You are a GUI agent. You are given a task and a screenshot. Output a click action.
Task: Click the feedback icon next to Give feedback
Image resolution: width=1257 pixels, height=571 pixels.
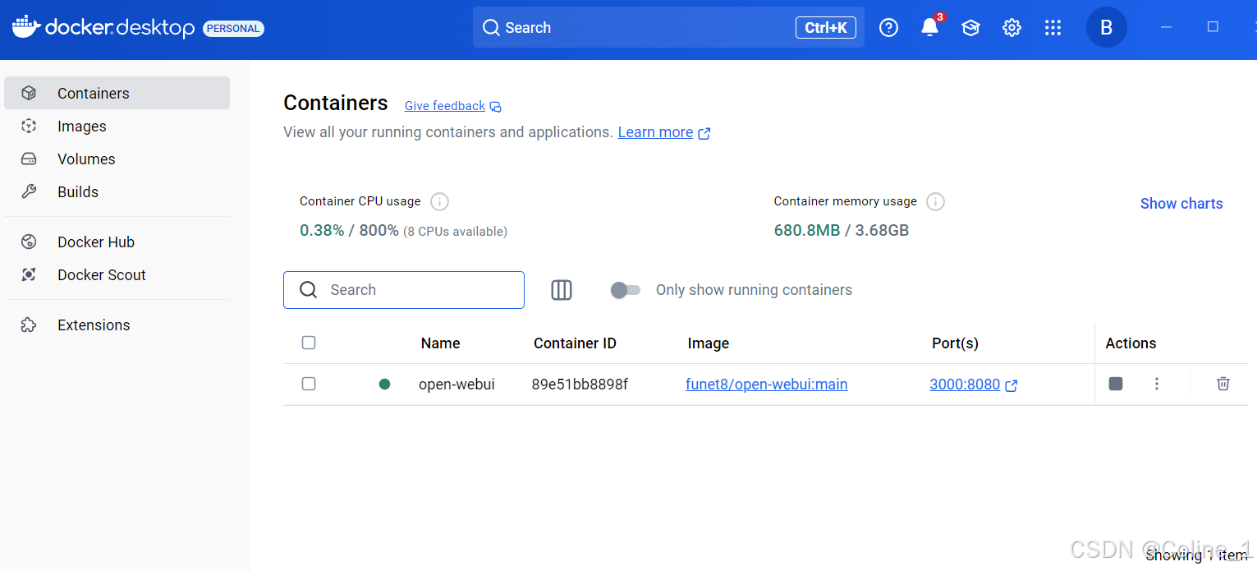(x=495, y=107)
